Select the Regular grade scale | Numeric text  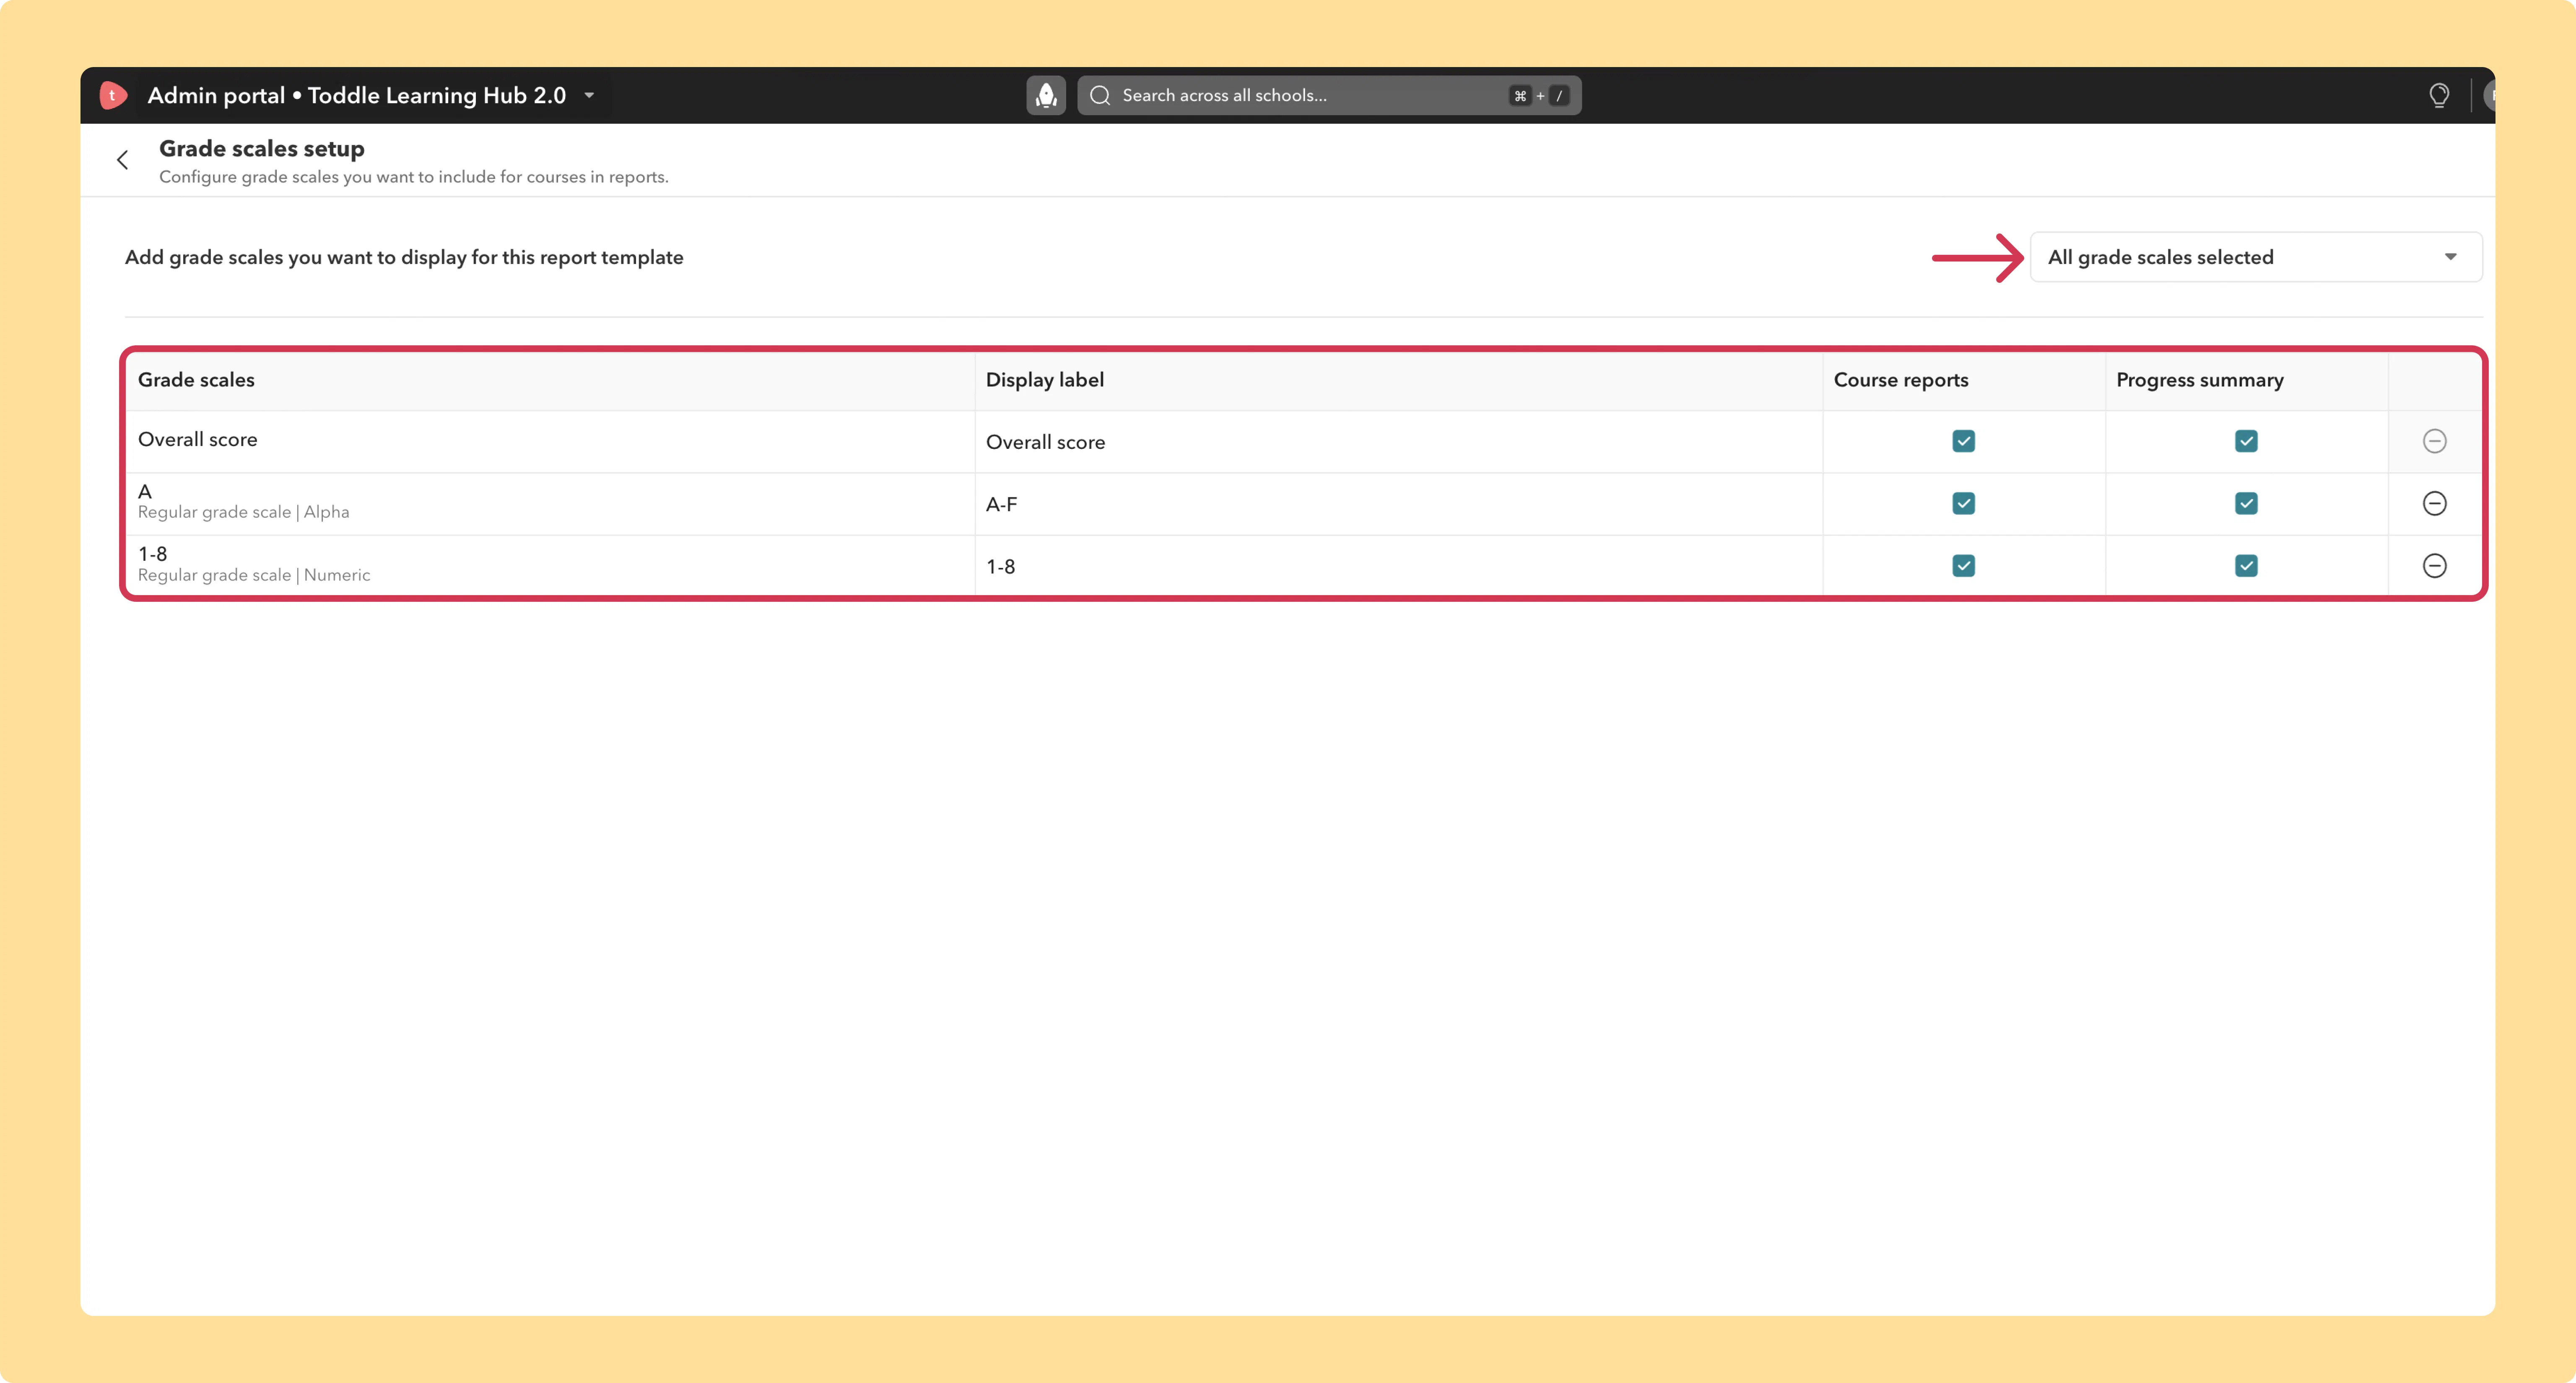coord(254,575)
